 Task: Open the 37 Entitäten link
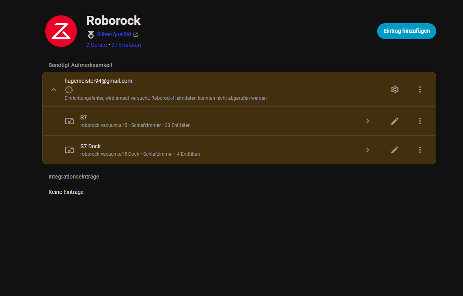click(126, 45)
